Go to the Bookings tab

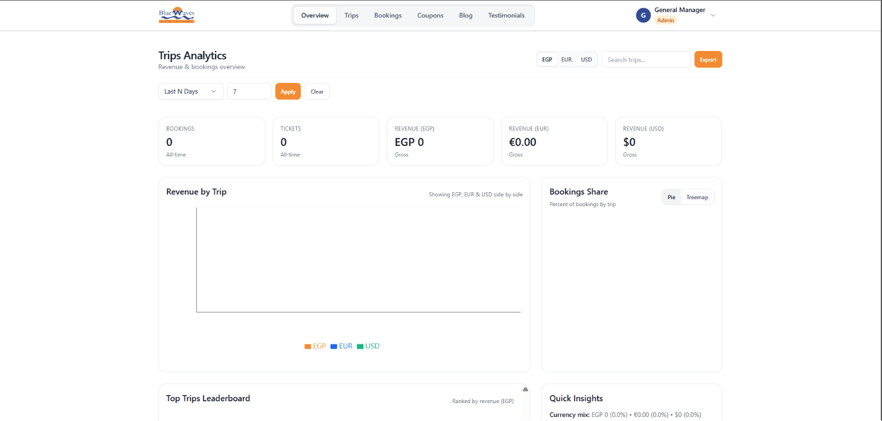click(x=388, y=16)
